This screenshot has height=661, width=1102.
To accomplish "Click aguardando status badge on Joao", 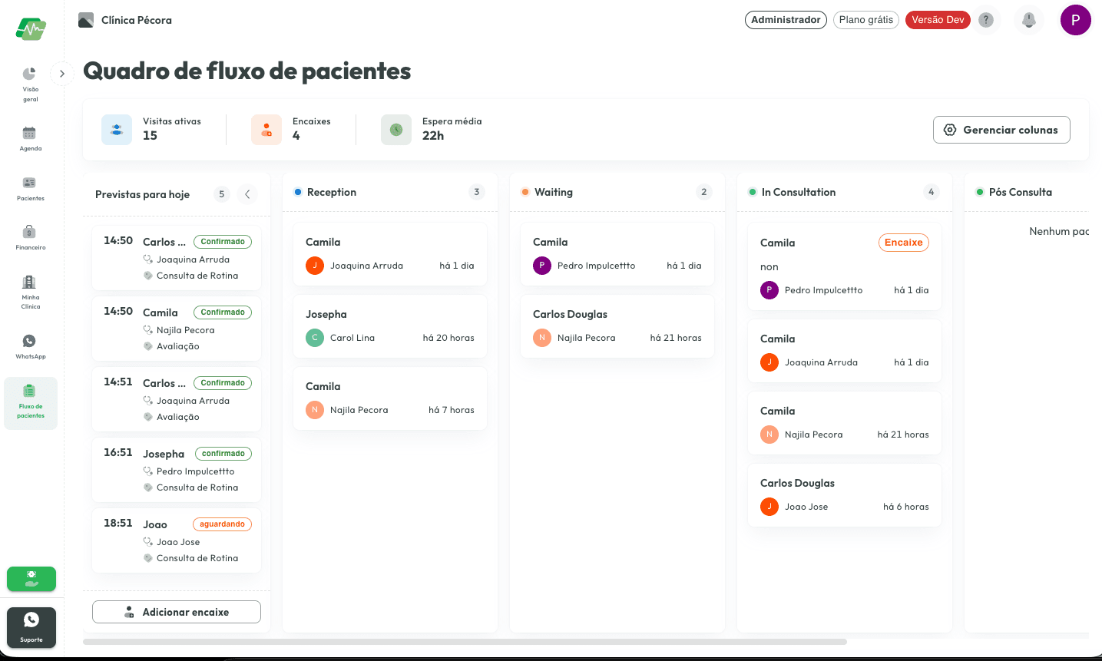I will pyautogui.click(x=222, y=524).
